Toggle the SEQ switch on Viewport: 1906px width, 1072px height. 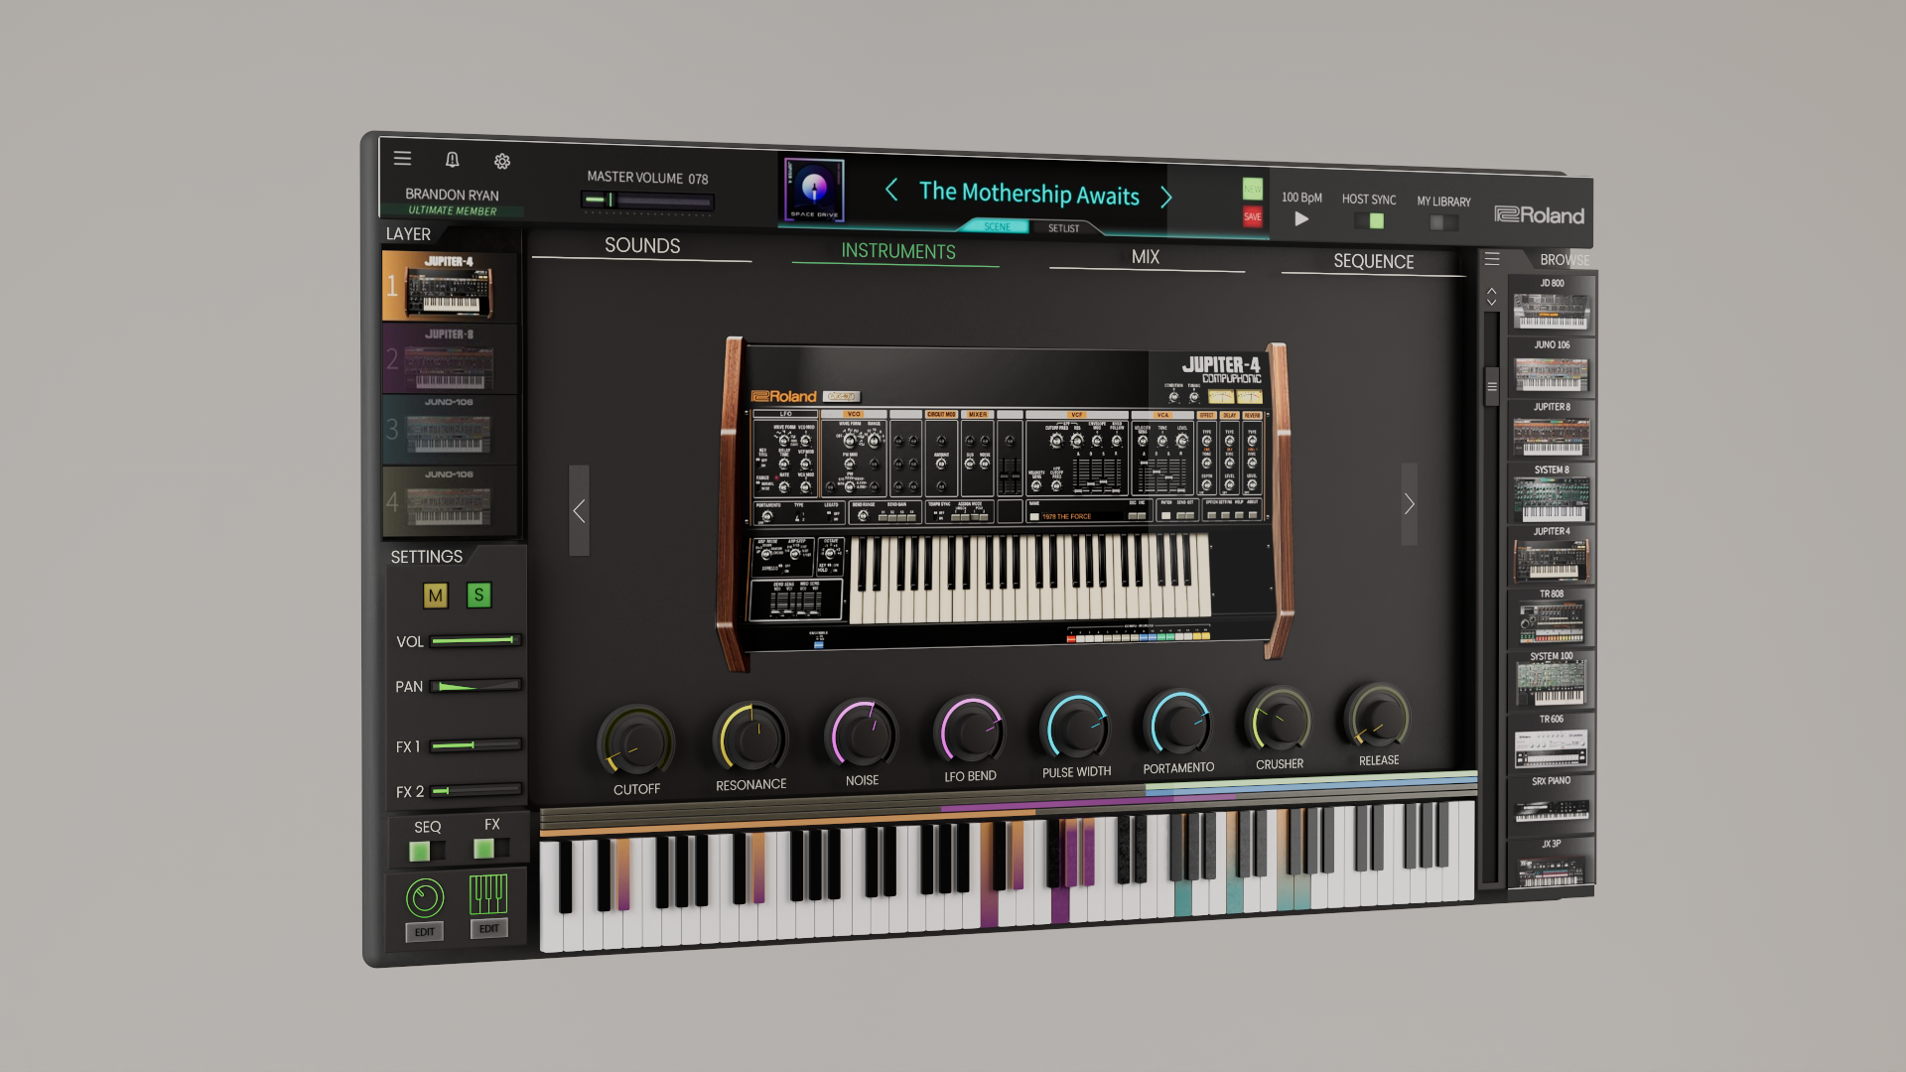[427, 851]
